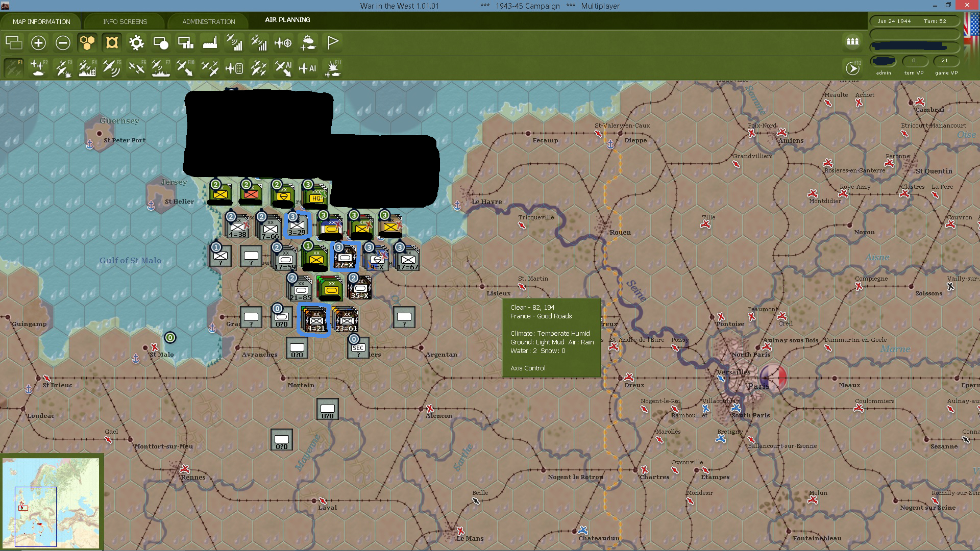Click the Paris French flag marker

(773, 378)
